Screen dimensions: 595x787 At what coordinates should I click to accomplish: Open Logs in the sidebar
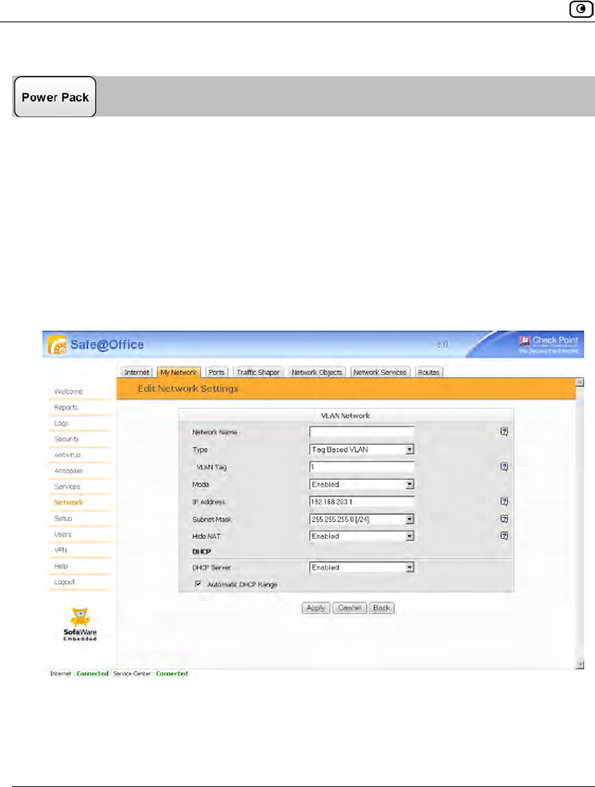61,423
